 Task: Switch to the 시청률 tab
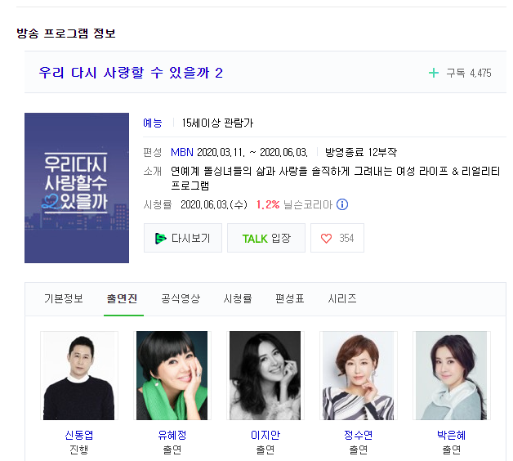pos(238,298)
